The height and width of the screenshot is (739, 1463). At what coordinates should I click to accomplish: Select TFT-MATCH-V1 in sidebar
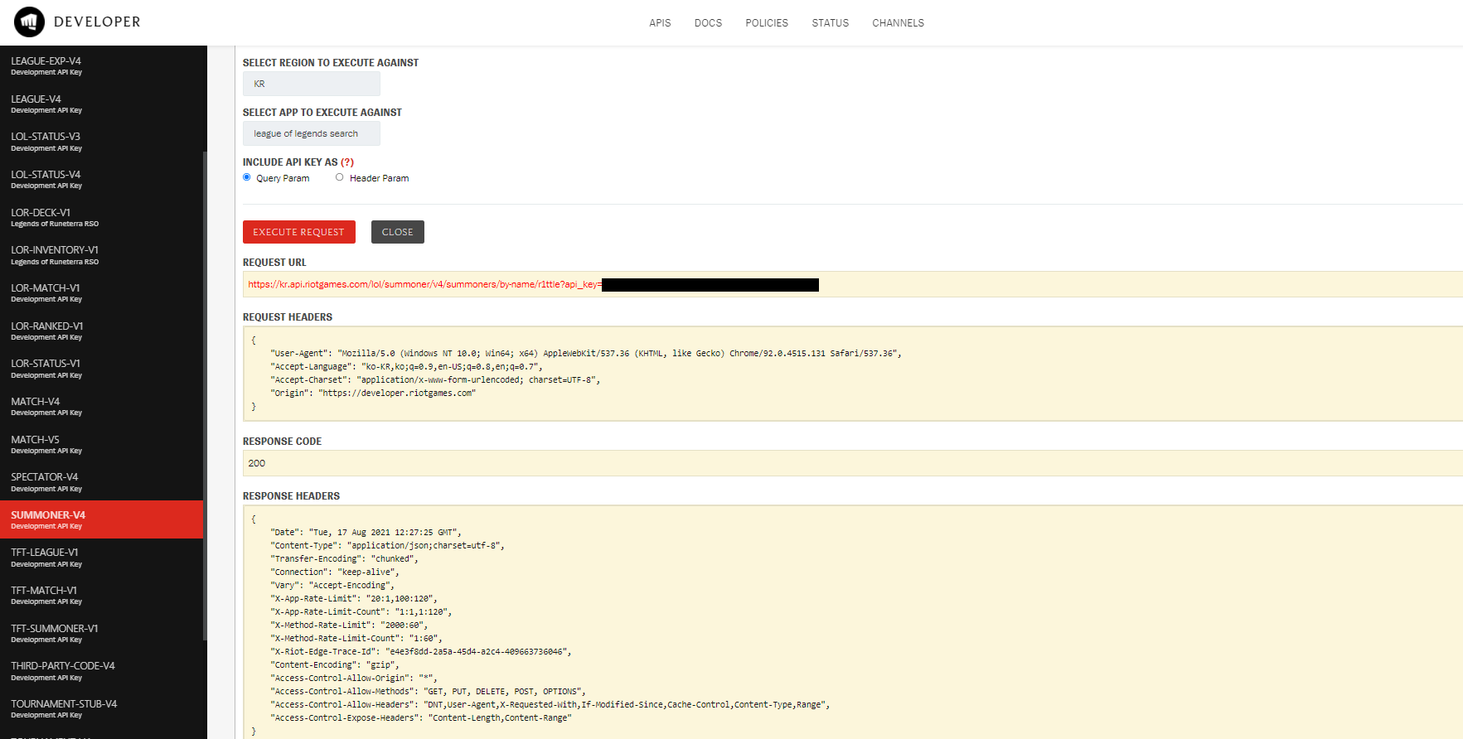(102, 595)
